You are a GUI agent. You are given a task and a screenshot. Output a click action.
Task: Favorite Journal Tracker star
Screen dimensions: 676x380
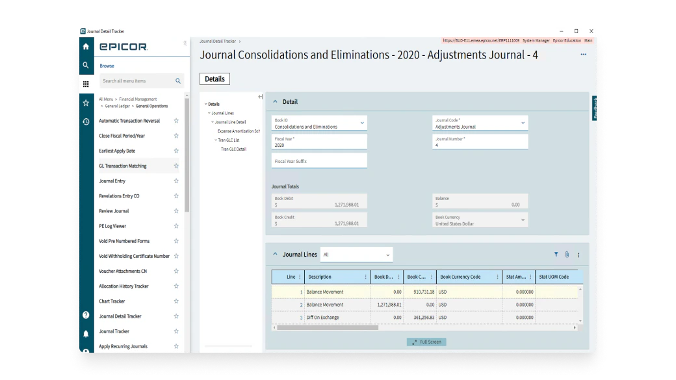click(x=176, y=331)
